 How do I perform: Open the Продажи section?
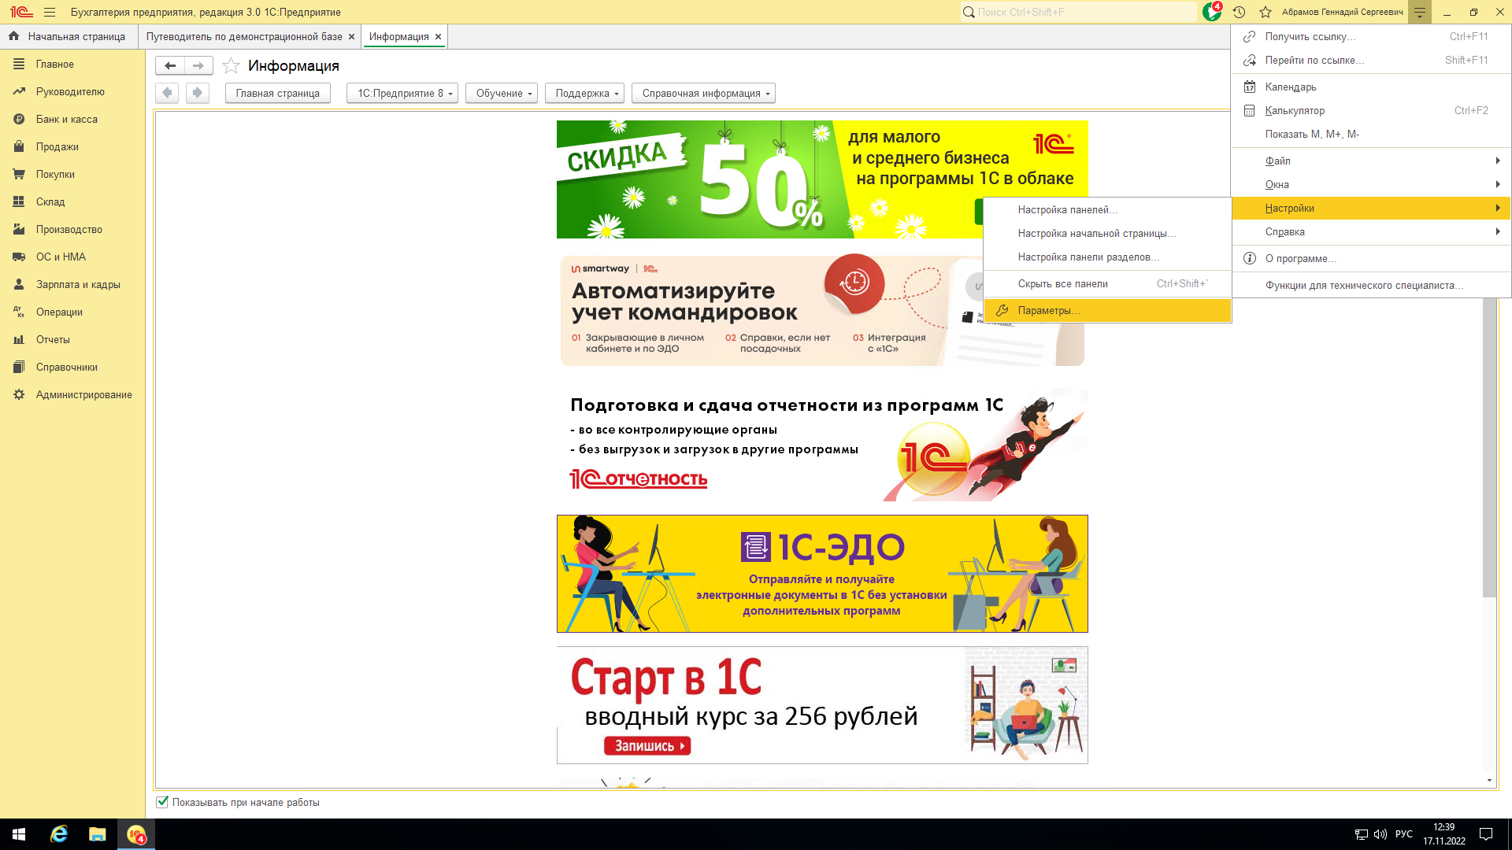[x=72, y=147]
